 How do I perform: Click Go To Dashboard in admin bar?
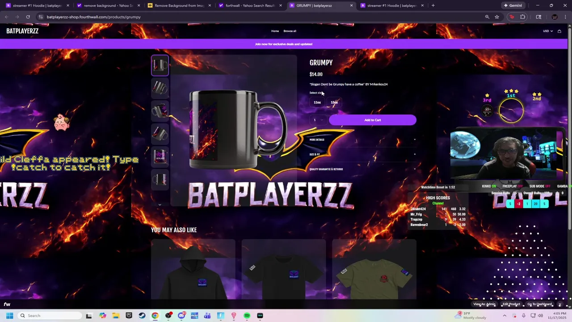tap(540, 305)
